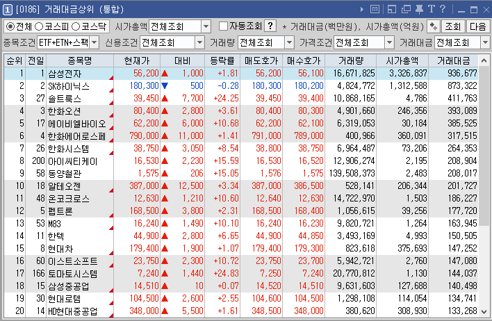The height and width of the screenshot is (321, 492).
Task: Click the 거래대금 column header in table
Action: (453, 60)
